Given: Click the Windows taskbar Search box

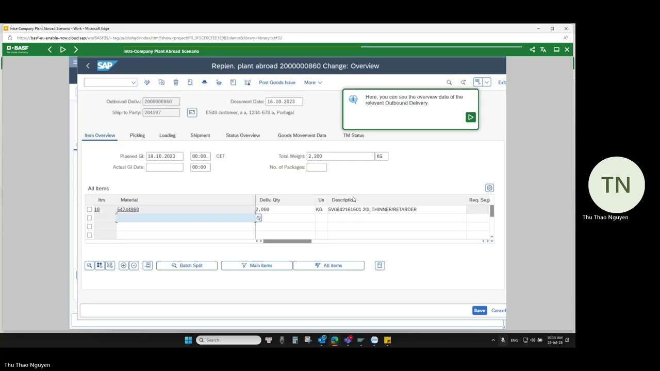Looking at the screenshot, I should (x=229, y=340).
